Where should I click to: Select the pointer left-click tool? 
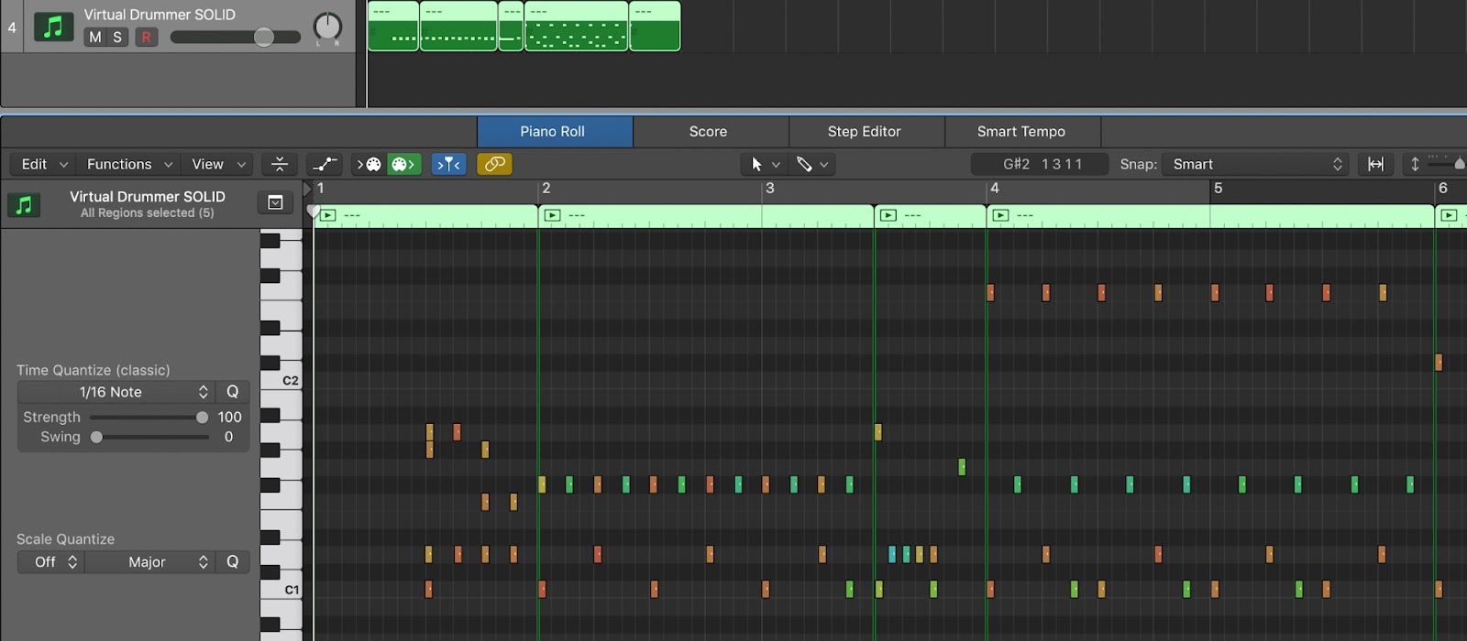(756, 164)
